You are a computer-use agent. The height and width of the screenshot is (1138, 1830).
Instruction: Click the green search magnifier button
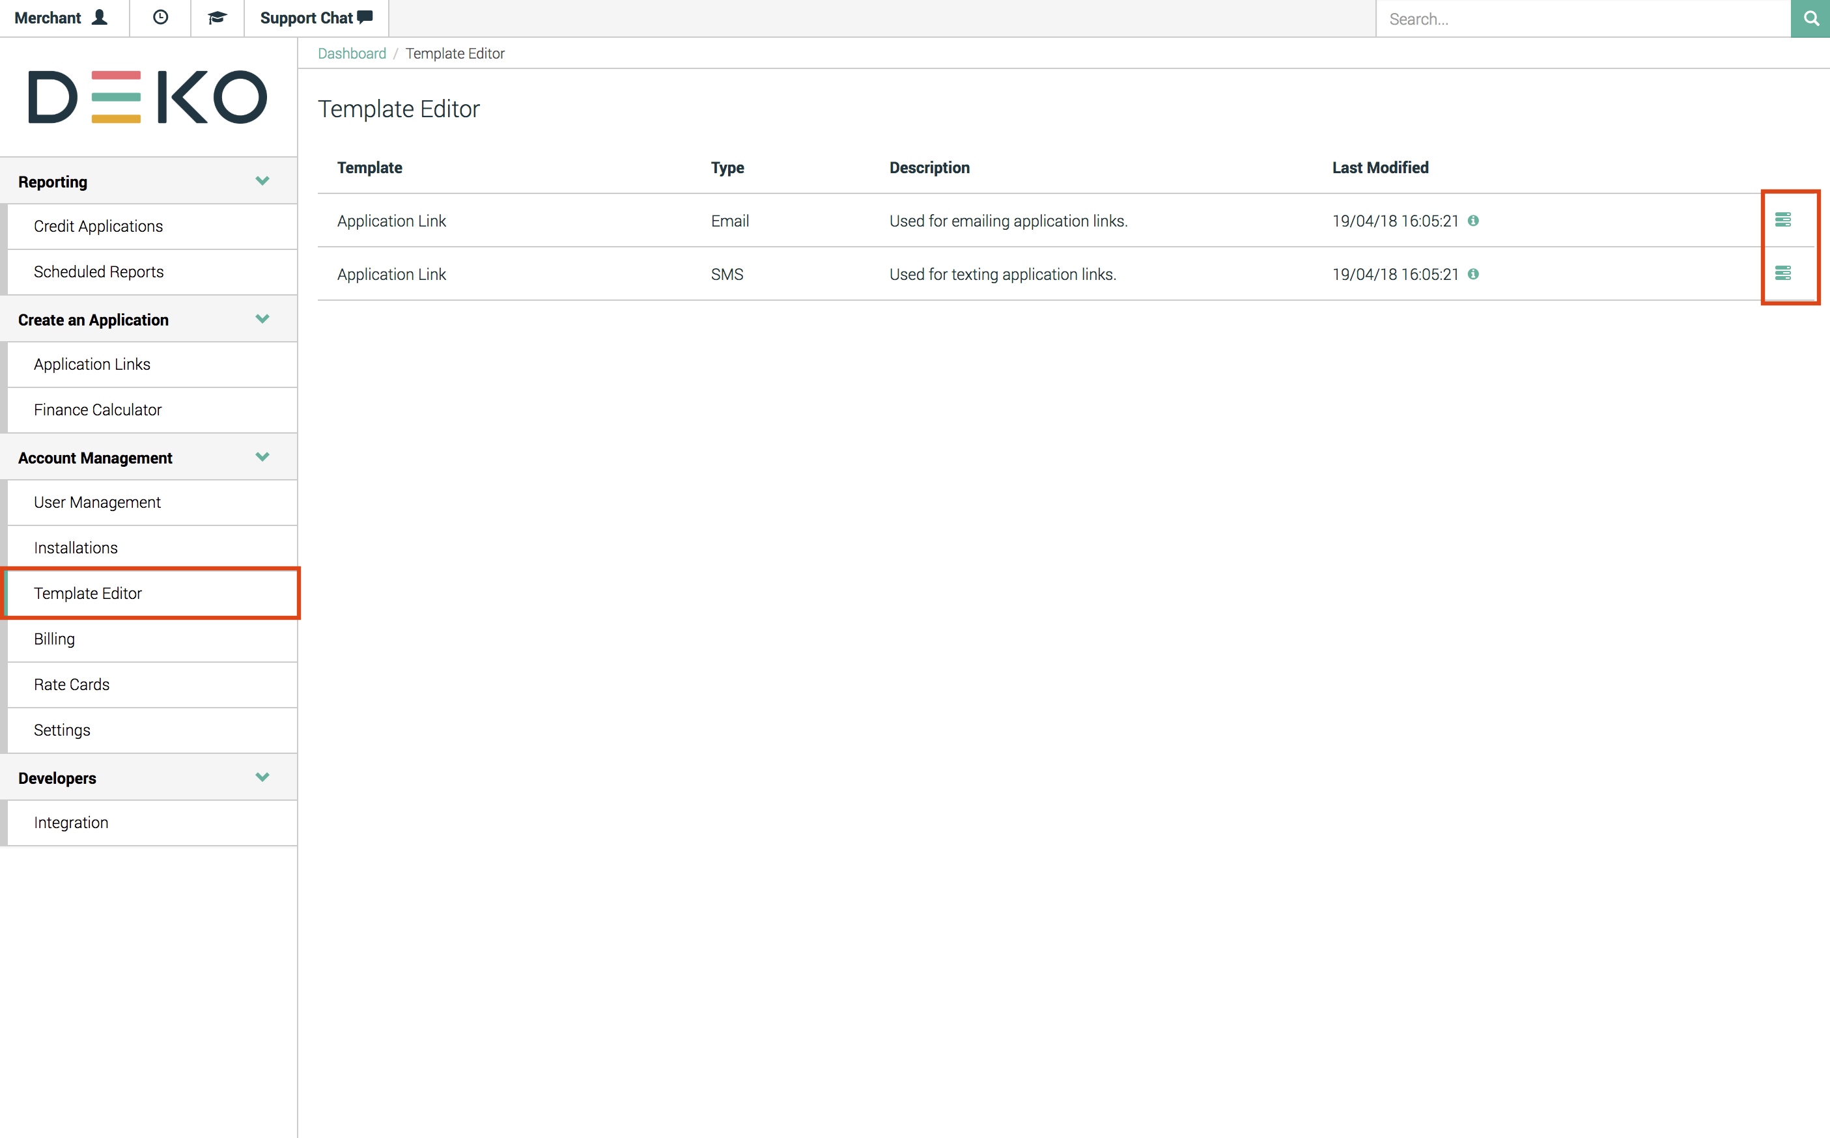(x=1810, y=18)
